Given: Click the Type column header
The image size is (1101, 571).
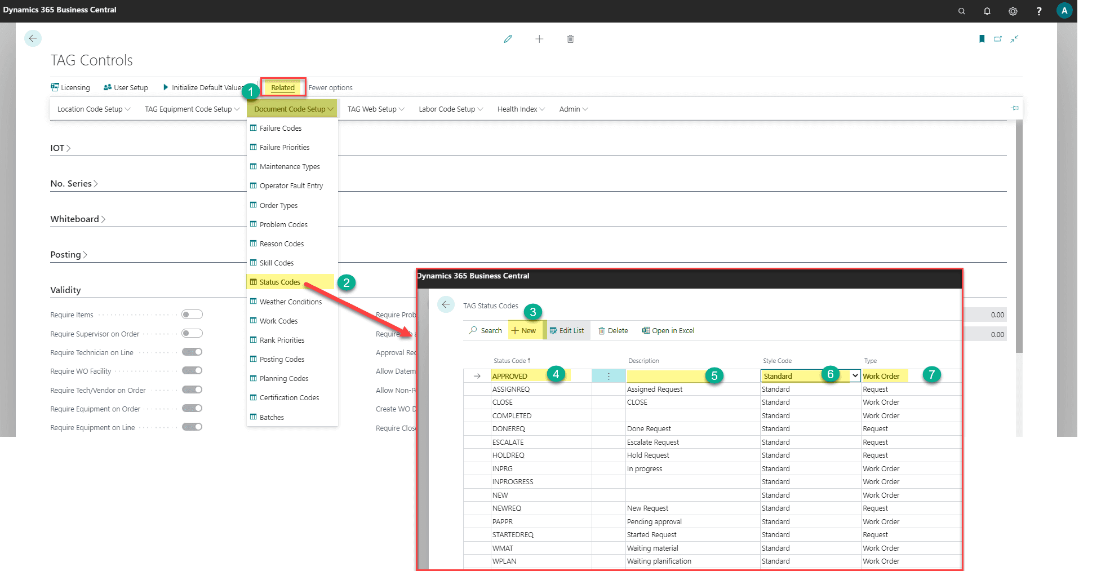Looking at the screenshot, I should pos(870,361).
